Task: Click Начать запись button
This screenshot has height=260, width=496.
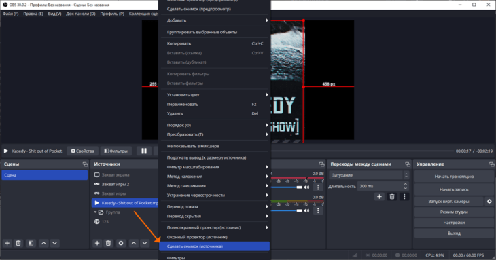Action: 454,189
